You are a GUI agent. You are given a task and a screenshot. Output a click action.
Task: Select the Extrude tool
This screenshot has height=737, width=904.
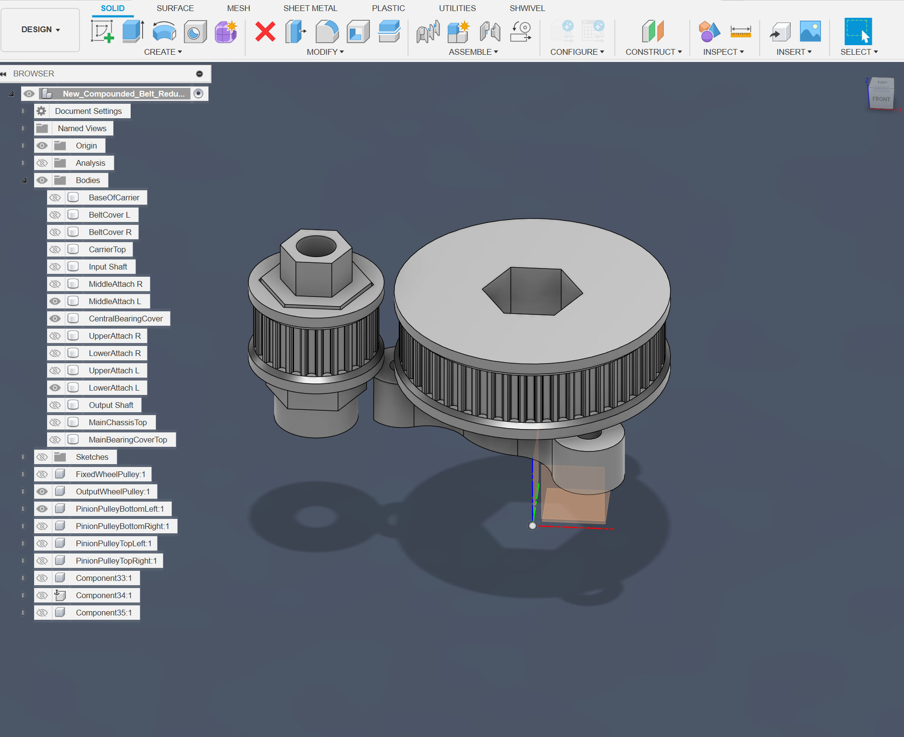(133, 31)
